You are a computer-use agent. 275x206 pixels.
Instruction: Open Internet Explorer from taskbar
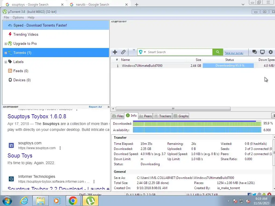point(24,201)
